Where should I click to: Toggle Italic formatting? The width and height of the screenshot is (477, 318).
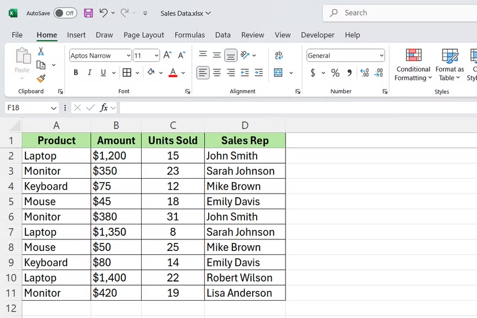point(90,73)
